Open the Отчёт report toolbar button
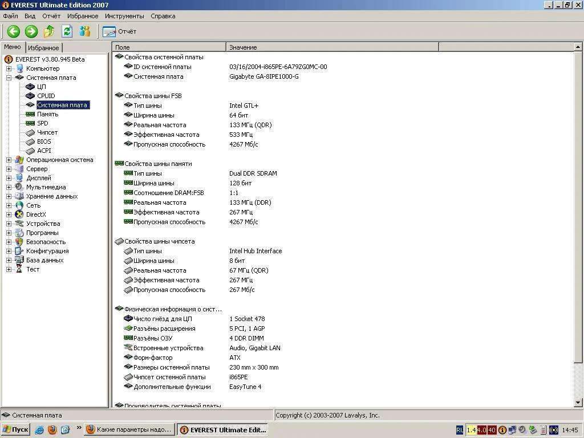The height and width of the screenshot is (438, 584). click(119, 32)
